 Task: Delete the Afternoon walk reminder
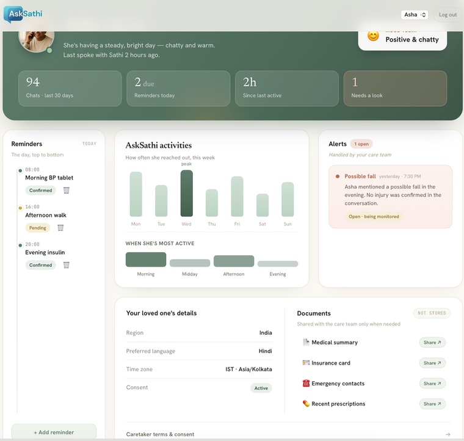pos(60,228)
